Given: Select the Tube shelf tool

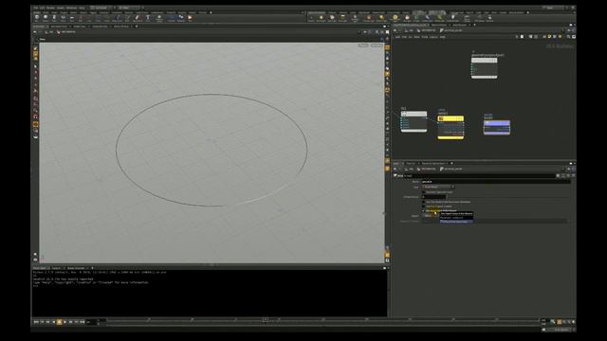Looking at the screenshot, I should 54,18.
